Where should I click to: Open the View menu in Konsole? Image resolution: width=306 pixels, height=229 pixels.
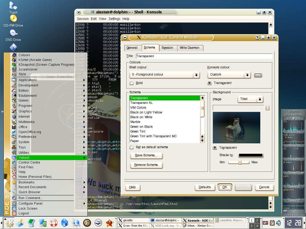tap(103, 19)
